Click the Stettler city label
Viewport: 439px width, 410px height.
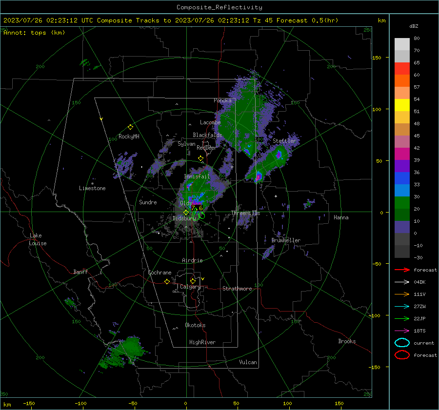(x=284, y=141)
